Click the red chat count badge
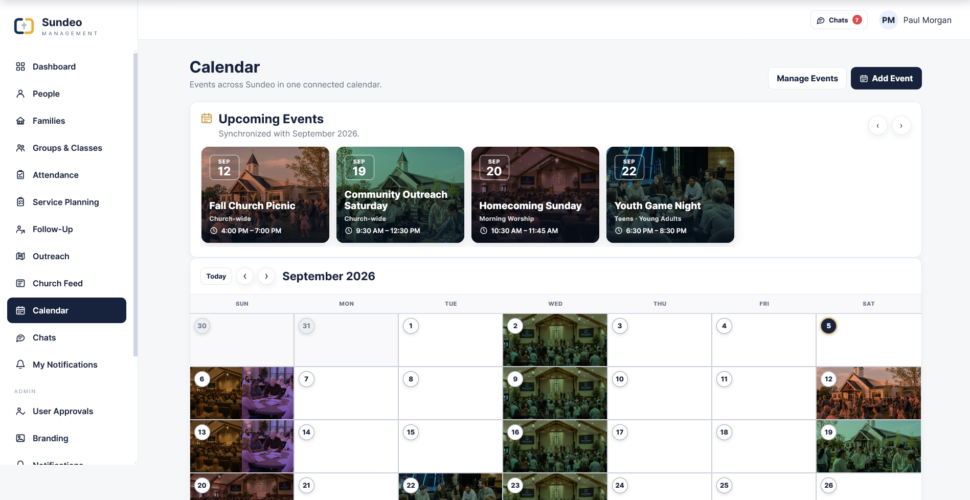This screenshot has width=970, height=500. point(858,20)
